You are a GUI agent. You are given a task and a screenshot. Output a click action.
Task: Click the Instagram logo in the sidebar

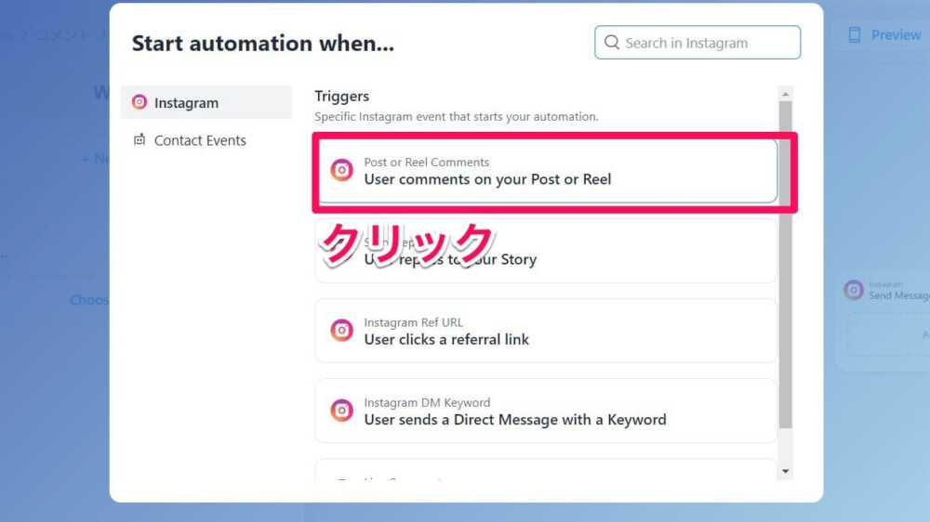(x=139, y=102)
